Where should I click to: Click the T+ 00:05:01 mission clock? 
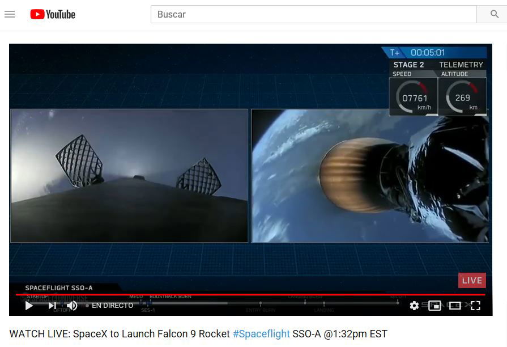[x=434, y=52]
